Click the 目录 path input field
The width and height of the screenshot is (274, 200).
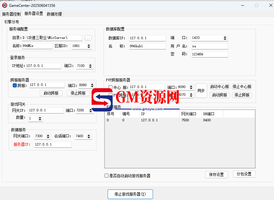tap(52, 38)
